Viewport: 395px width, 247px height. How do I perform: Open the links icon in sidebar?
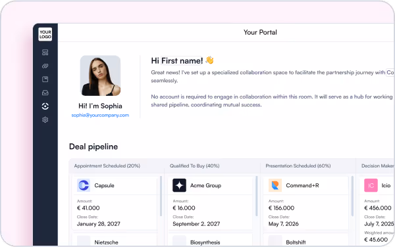pyautogui.click(x=45, y=66)
